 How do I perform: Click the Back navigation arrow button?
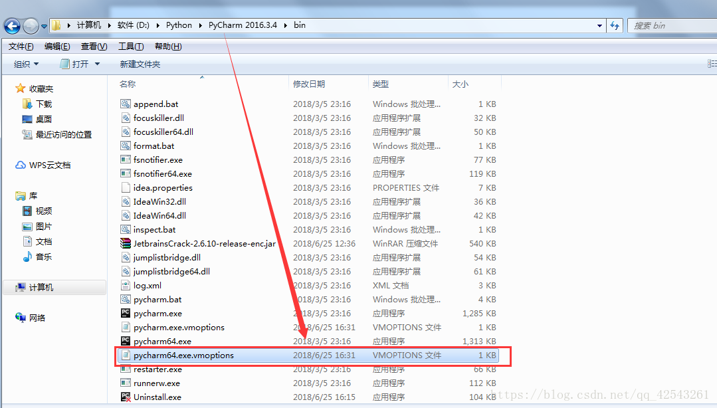[x=13, y=26]
